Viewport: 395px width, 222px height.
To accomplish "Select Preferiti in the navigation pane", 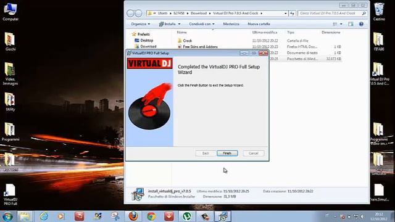I will [144, 35].
